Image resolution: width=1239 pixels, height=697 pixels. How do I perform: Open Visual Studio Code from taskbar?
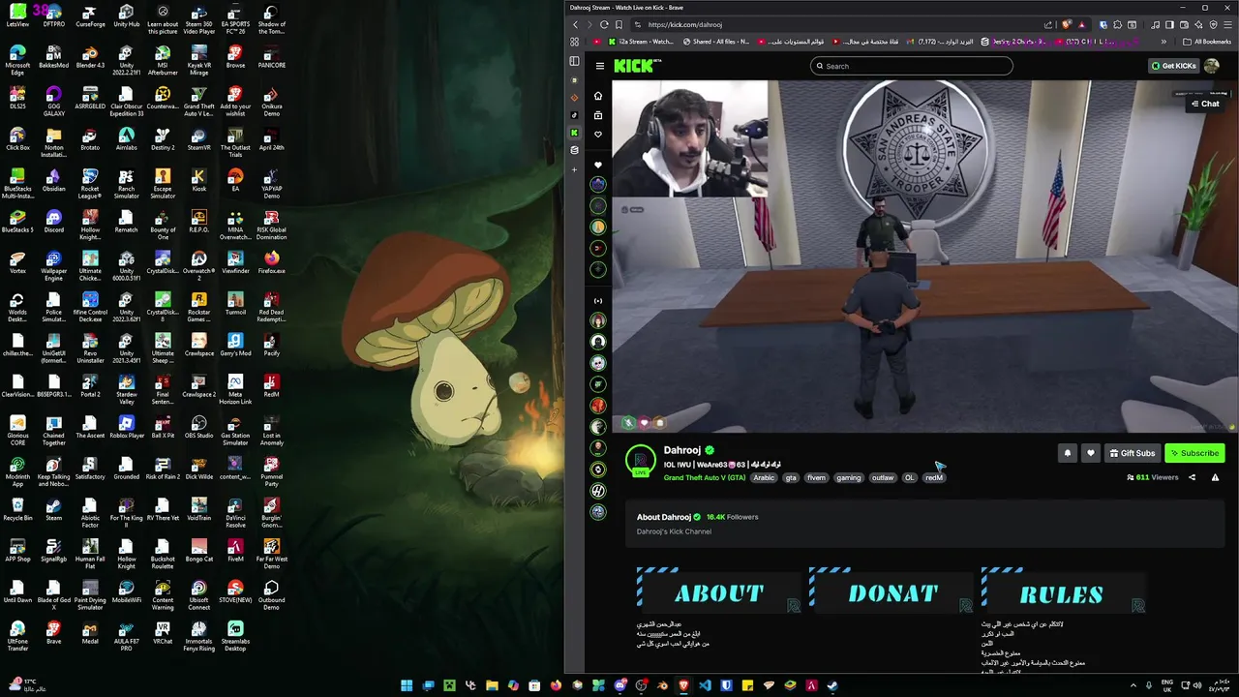coord(705,685)
